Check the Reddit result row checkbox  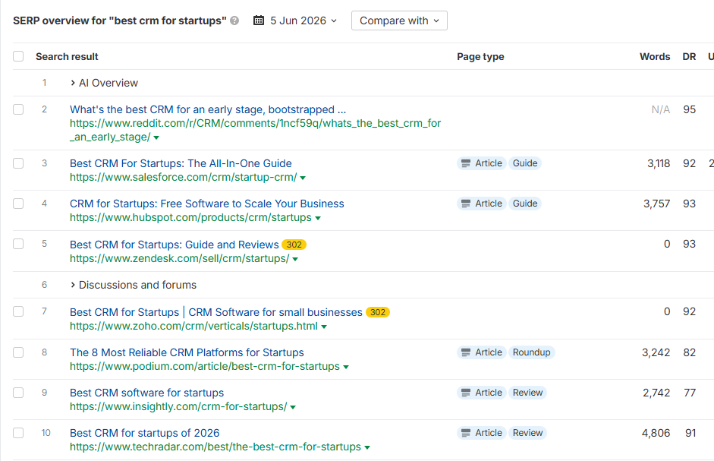18,109
